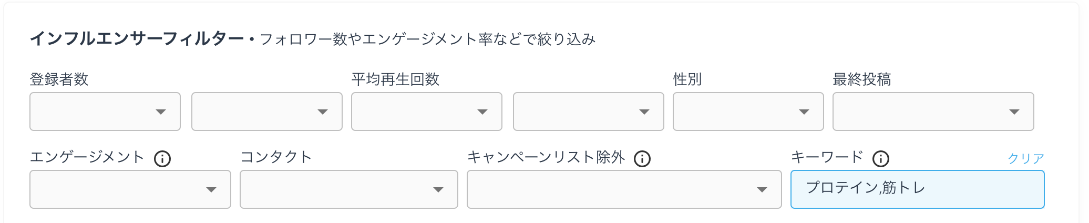Click the 性別 label text
The height and width of the screenshot is (223, 1089).
(687, 79)
